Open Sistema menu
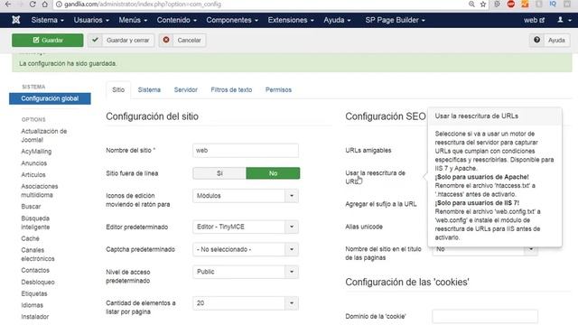 pos(48,20)
